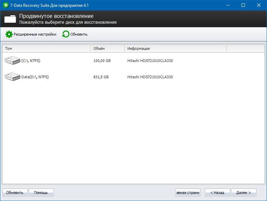
Task: Click the 100,00 GB size cell
Action: click(102, 61)
